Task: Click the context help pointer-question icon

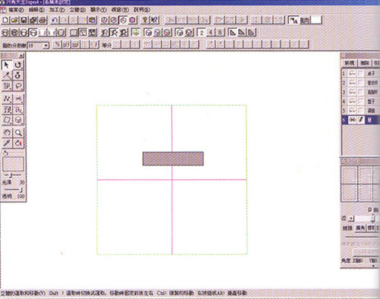Action: tap(154, 20)
